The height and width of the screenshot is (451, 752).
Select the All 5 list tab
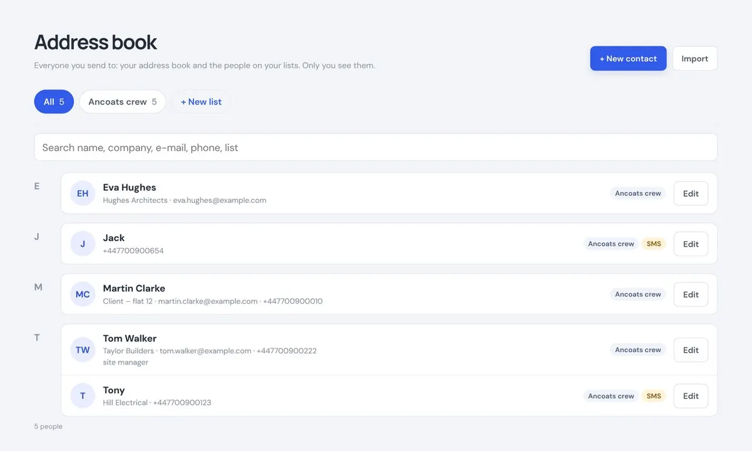point(54,101)
